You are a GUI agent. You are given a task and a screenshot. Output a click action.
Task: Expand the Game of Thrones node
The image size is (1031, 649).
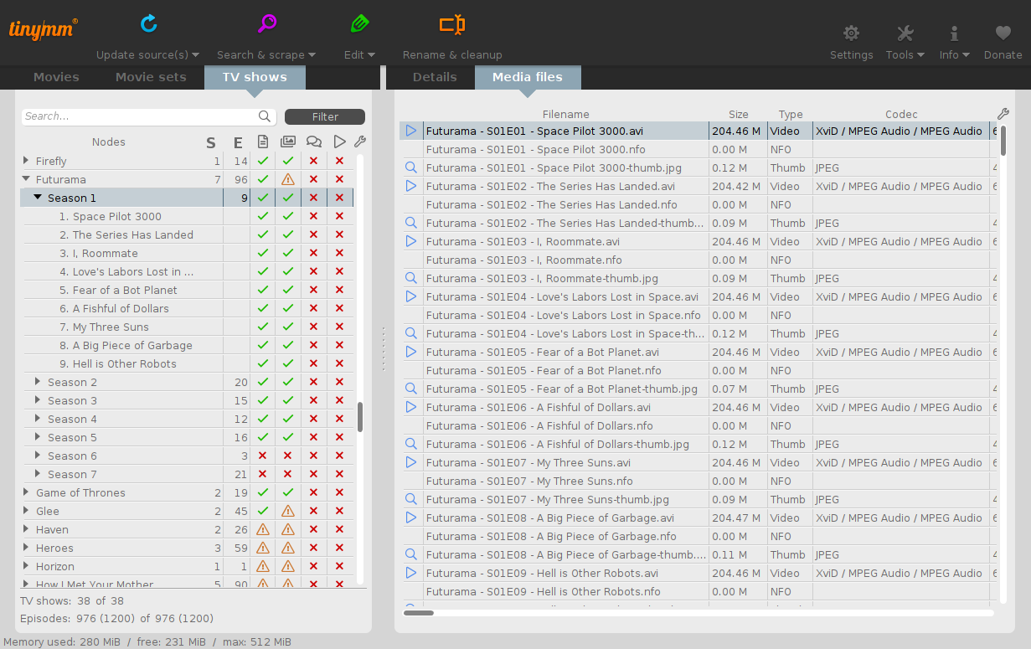27,492
